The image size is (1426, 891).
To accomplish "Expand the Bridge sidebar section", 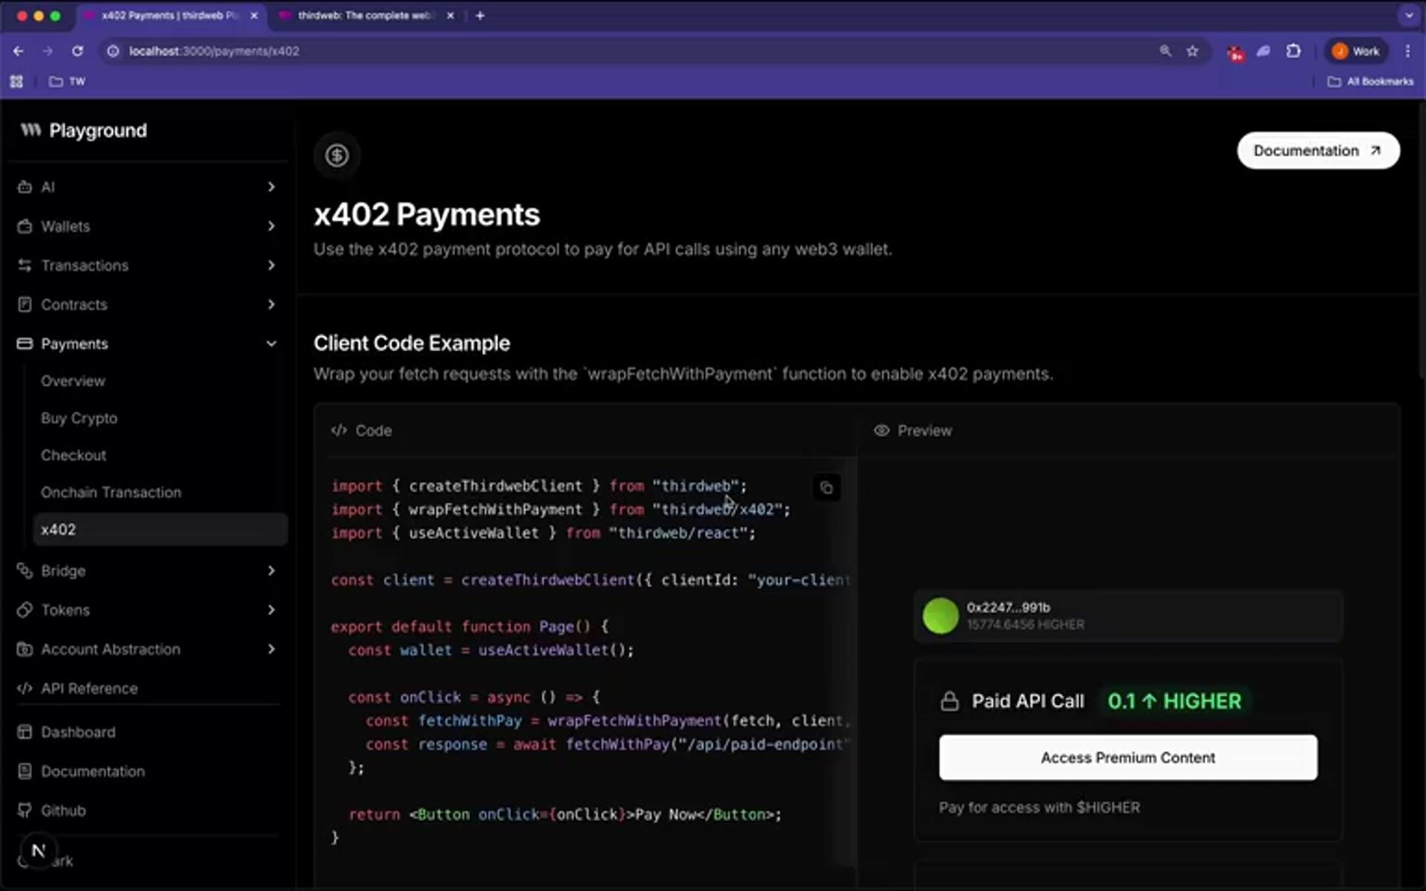I will click(x=271, y=571).
